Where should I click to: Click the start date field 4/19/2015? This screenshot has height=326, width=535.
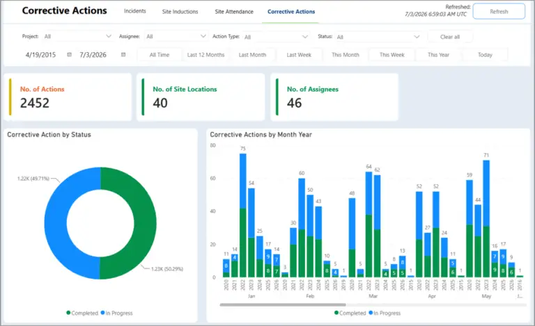tap(40, 55)
